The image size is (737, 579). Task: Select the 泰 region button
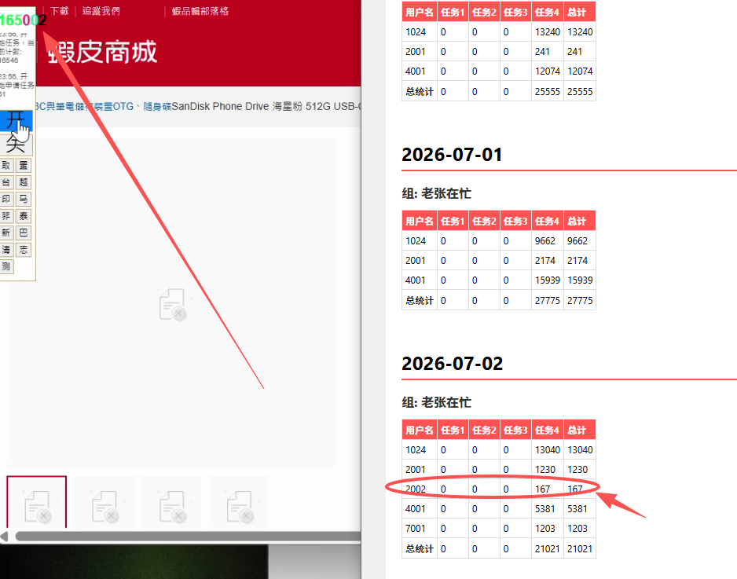coord(24,216)
